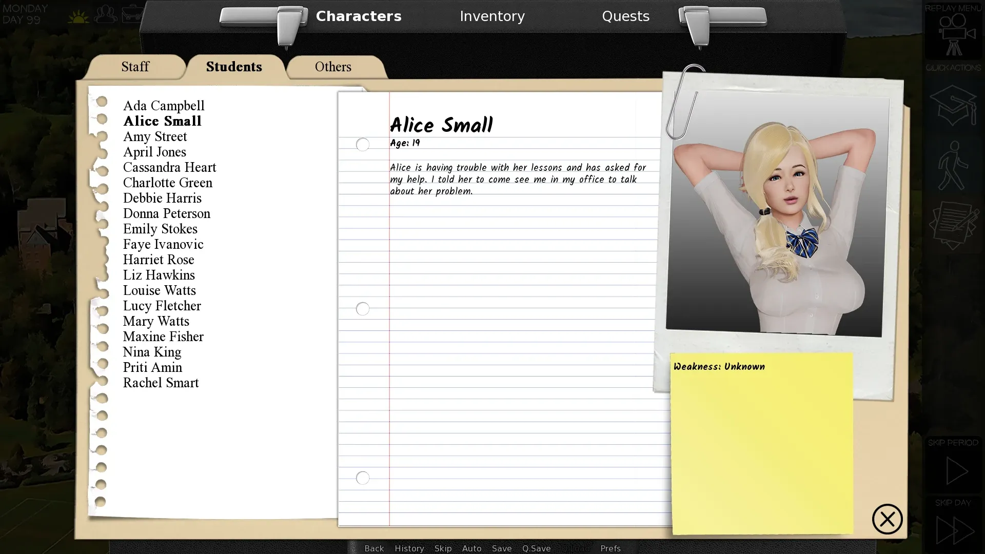Click the people icon near the day counter
Image resolution: width=985 pixels, height=554 pixels.
click(x=106, y=14)
